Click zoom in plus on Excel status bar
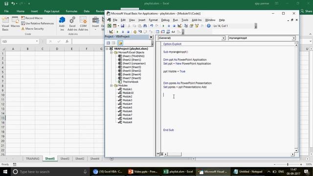 pos(301,164)
